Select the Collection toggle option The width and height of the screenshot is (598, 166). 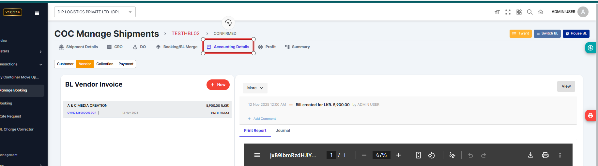pos(105,64)
